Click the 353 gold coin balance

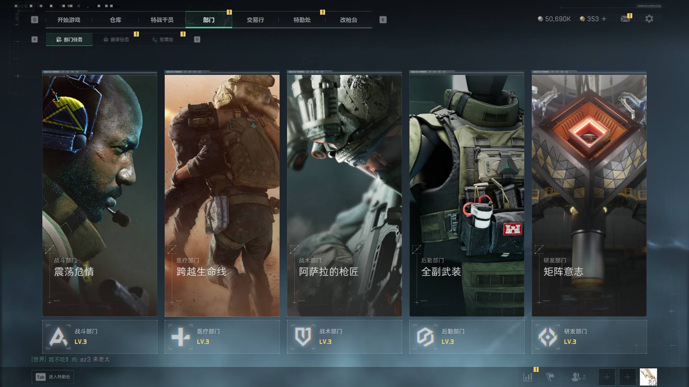[x=589, y=19]
